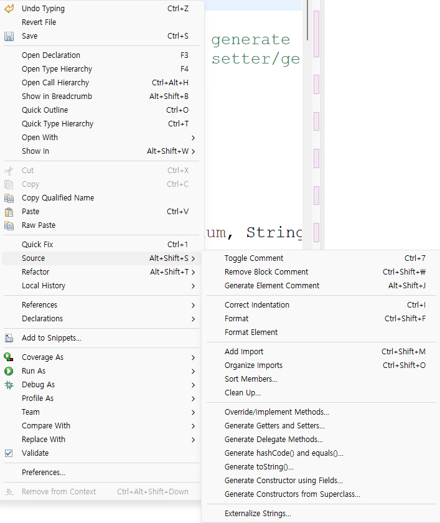This screenshot has height=523, width=440.
Task: Click the Add to Snippets icon
Action: pyautogui.click(x=9, y=338)
